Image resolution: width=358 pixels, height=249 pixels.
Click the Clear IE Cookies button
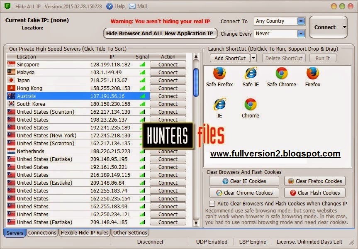pyautogui.click(x=244, y=181)
